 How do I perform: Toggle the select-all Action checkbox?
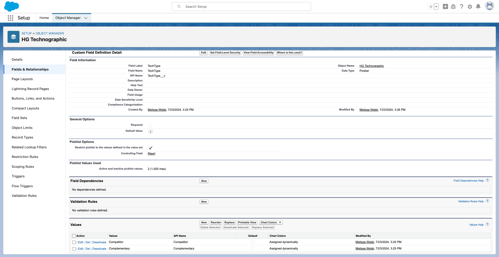74,236
